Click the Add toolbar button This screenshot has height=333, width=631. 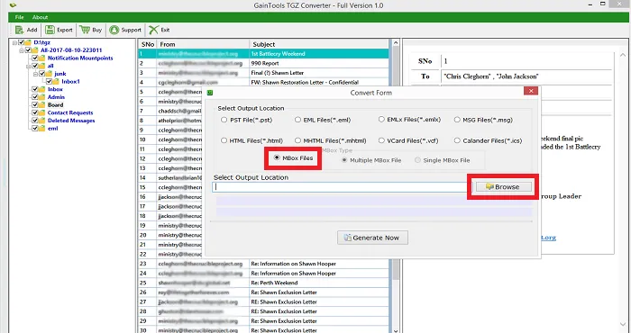point(26,30)
